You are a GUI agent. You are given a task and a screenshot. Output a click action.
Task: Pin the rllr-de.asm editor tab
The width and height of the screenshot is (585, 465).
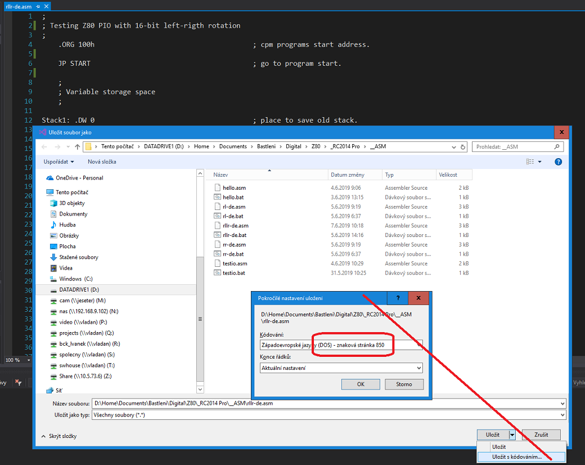[38, 6]
